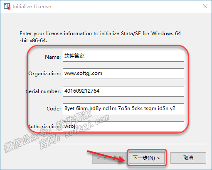This screenshot has width=212, height=170.
Task: Close the Initialize License dialog
Action: coord(205,6)
